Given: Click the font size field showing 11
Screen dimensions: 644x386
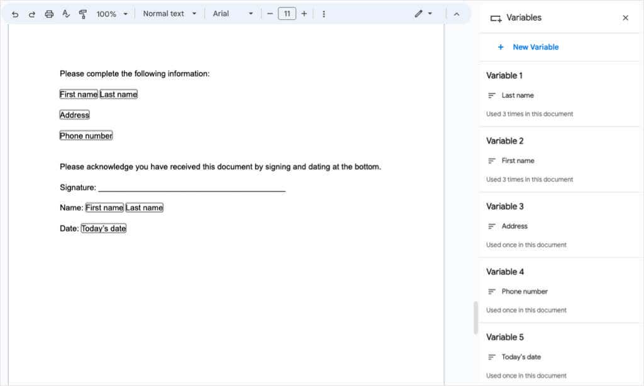Looking at the screenshot, I should pos(287,14).
